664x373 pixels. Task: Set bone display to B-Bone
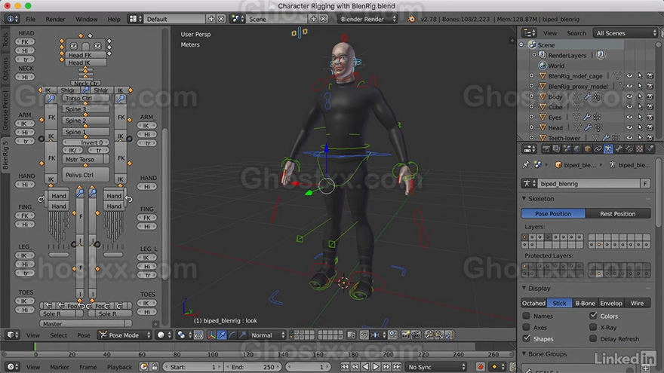pyautogui.click(x=585, y=303)
